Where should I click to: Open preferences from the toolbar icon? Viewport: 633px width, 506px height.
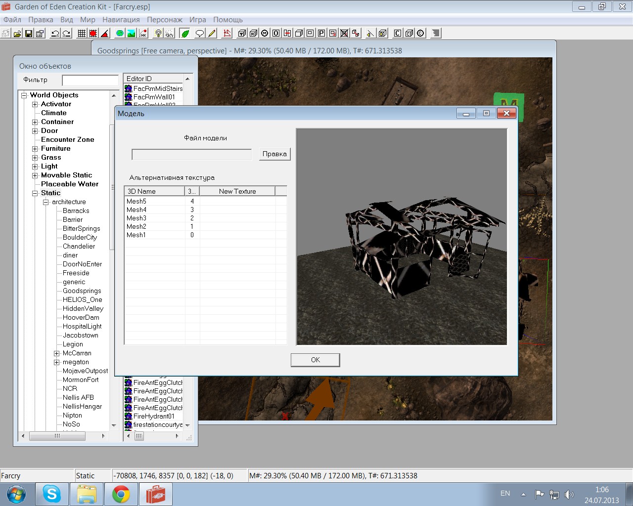40,33
